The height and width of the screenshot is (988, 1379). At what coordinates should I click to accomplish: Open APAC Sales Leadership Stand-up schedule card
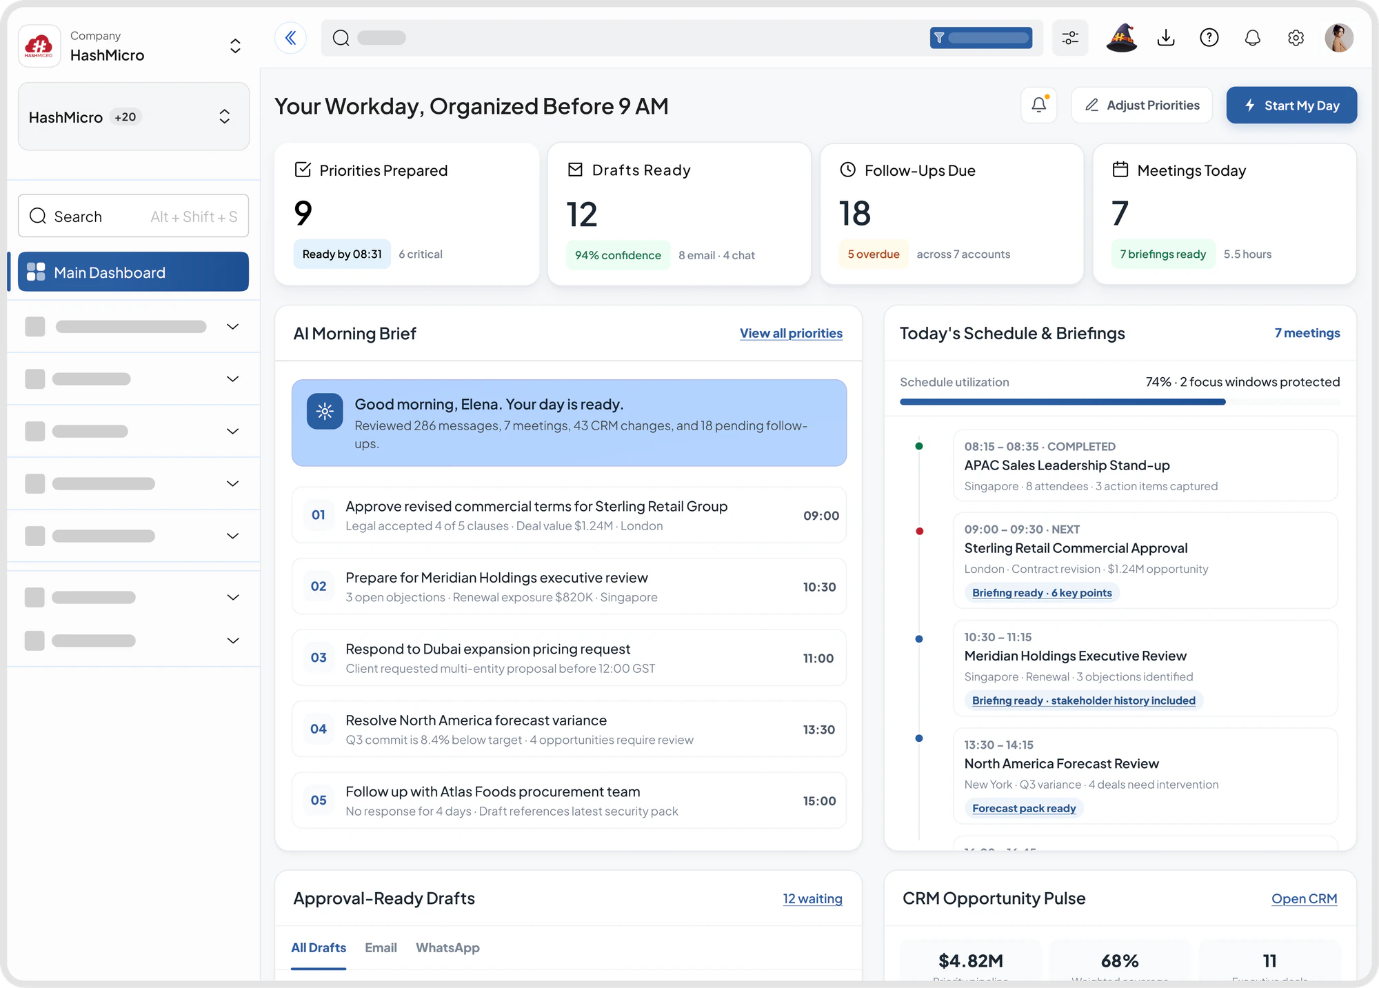[1145, 465]
